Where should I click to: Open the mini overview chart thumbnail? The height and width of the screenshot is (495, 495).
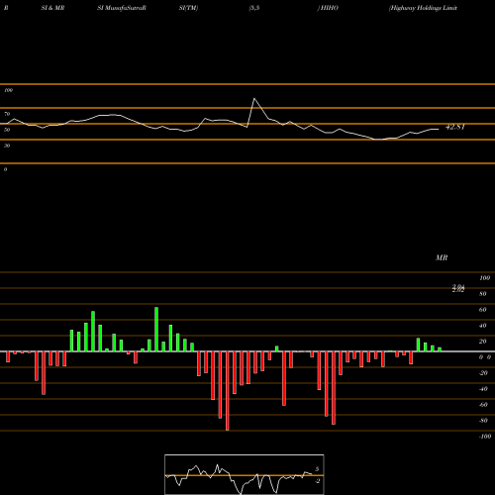(245, 474)
